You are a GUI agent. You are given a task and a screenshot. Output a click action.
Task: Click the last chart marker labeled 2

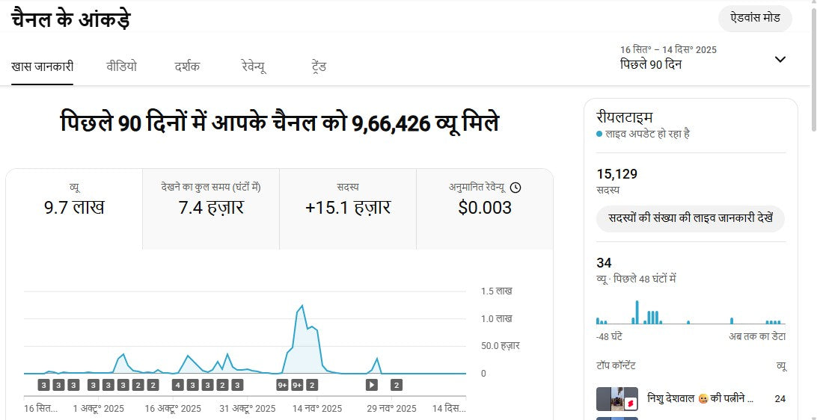397,385
